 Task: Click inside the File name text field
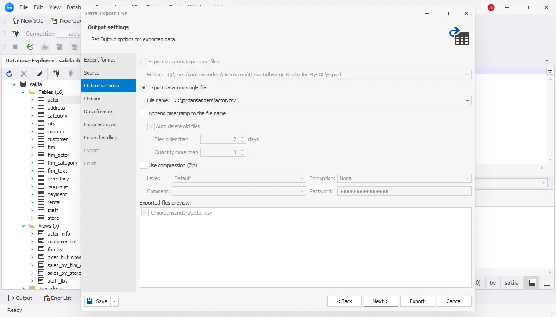pos(315,100)
